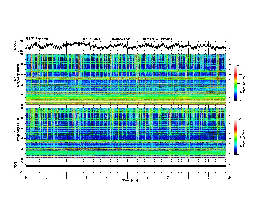The image size is (258, 199).
Task: Click the 'start UT = 13:50: 1' text
Action: [157, 39]
